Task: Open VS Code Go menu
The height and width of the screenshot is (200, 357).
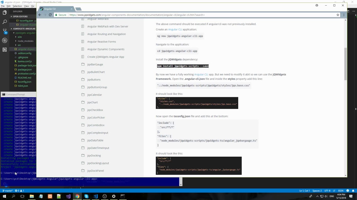Action: [33, 6]
